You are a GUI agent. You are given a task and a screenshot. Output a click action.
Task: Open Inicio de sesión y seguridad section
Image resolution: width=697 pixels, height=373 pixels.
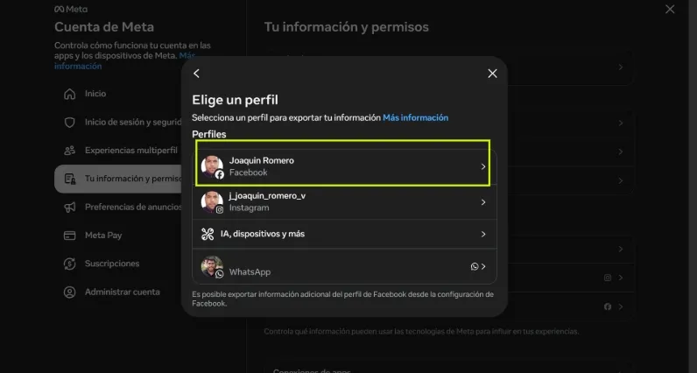(118, 123)
